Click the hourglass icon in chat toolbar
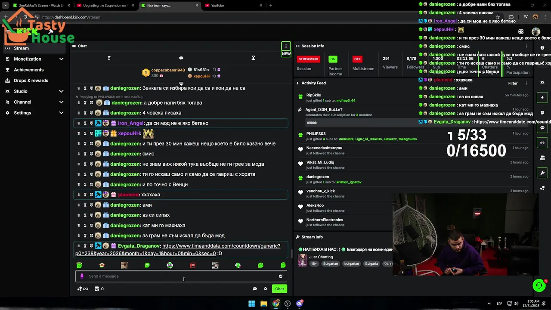The width and height of the screenshot is (551, 310). point(253,58)
